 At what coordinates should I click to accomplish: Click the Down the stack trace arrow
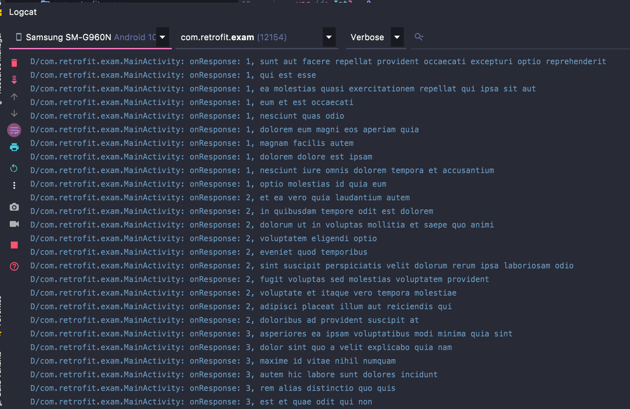pos(14,113)
